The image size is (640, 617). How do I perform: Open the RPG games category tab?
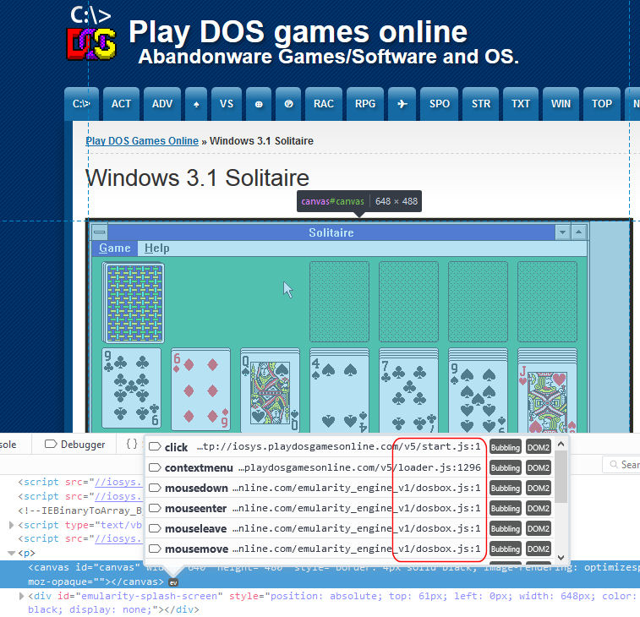point(365,104)
